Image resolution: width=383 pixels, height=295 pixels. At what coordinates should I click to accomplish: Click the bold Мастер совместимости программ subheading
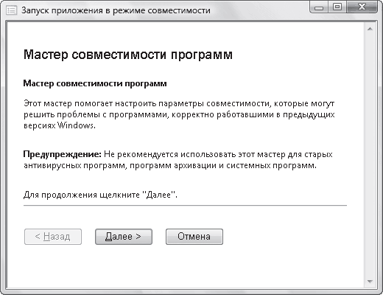95,83
